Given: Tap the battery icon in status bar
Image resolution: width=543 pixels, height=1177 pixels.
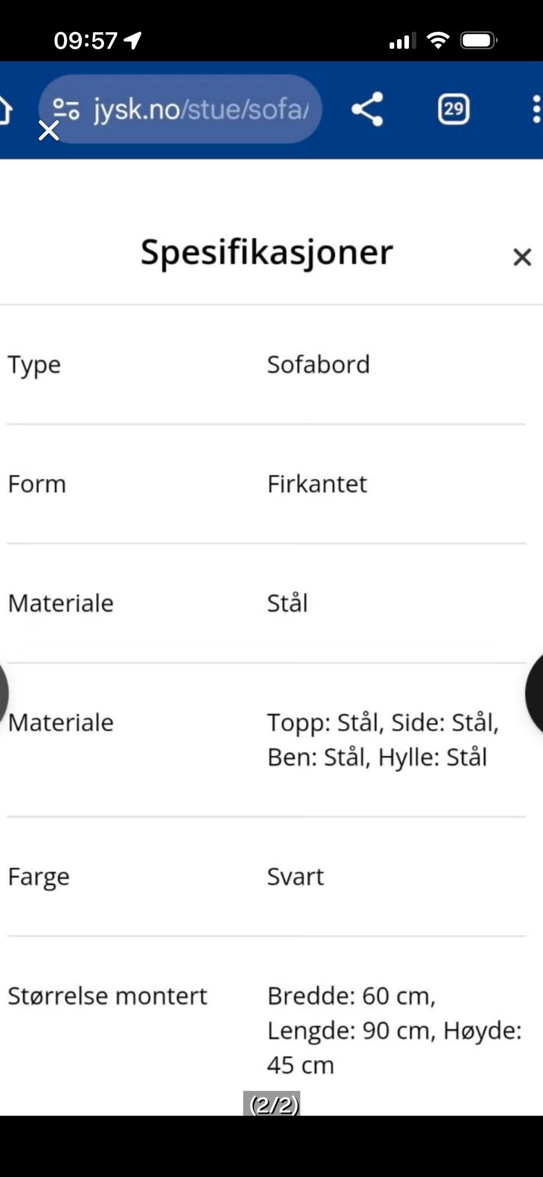Looking at the screenshot, I should [x=479, y=41].
